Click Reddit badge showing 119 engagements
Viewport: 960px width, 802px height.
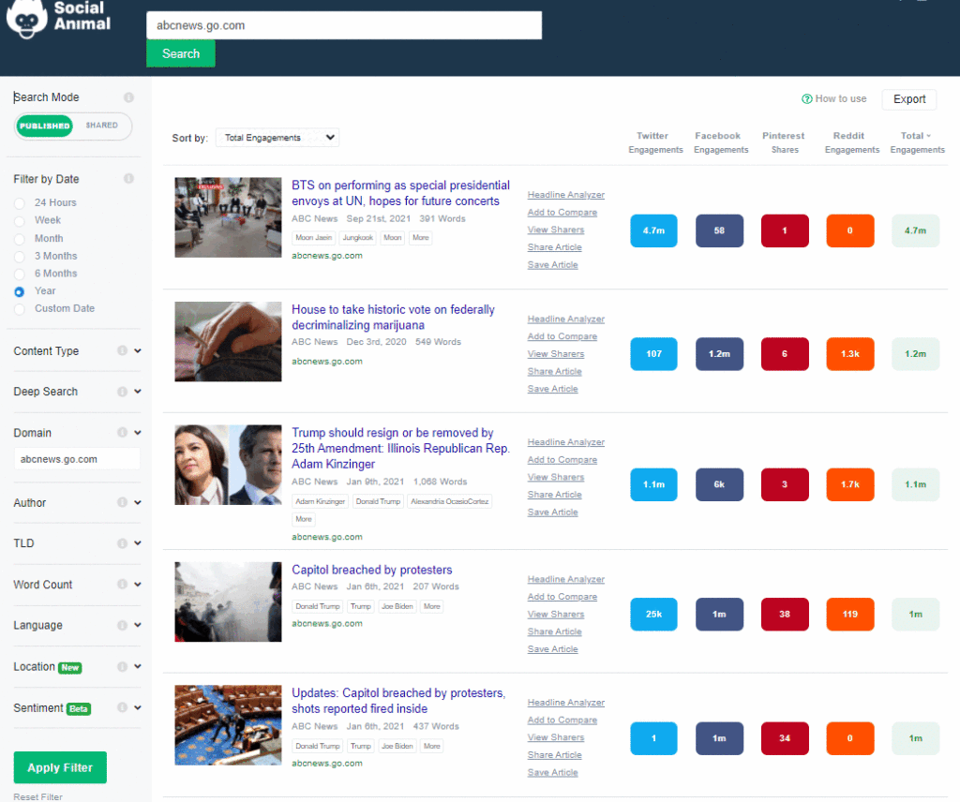(x=850, y=615)
